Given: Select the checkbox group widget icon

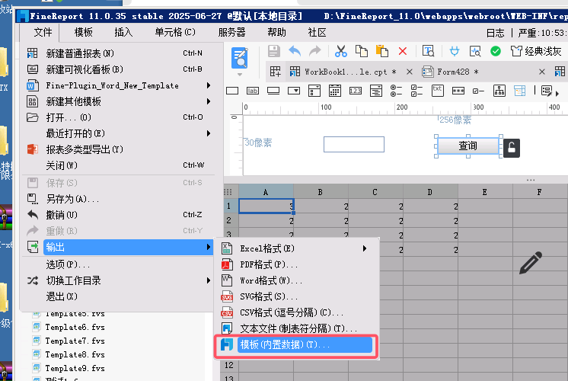Looking at the screenshot, I should [416, 91].
